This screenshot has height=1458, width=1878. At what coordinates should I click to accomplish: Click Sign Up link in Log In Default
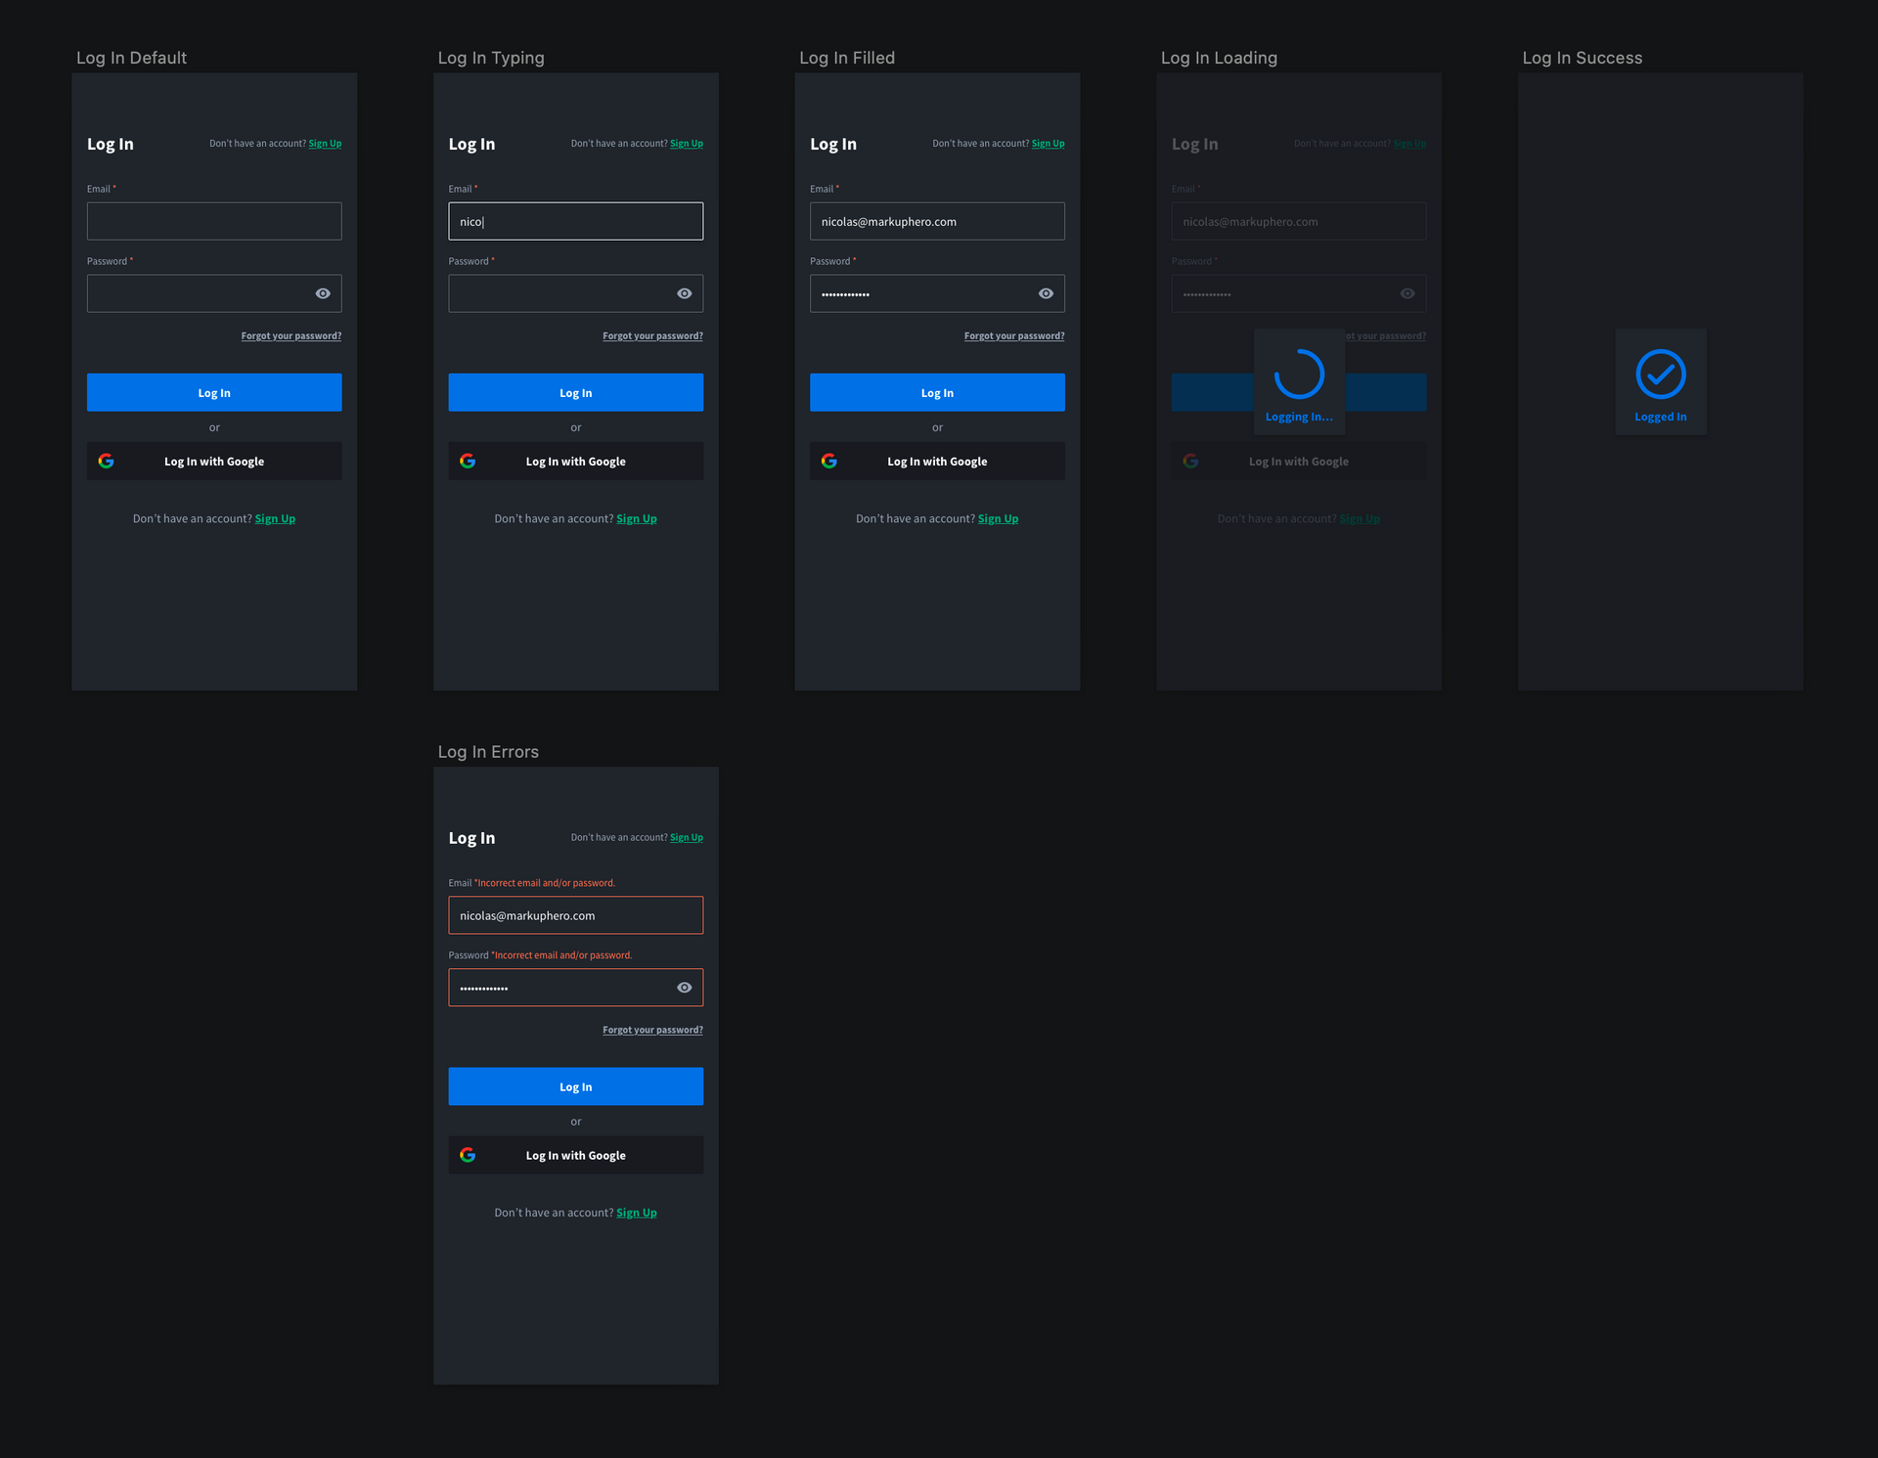[325, 143]
